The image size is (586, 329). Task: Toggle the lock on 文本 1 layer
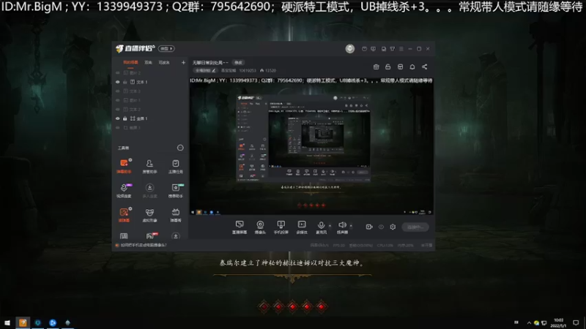(x=125, y=82)
